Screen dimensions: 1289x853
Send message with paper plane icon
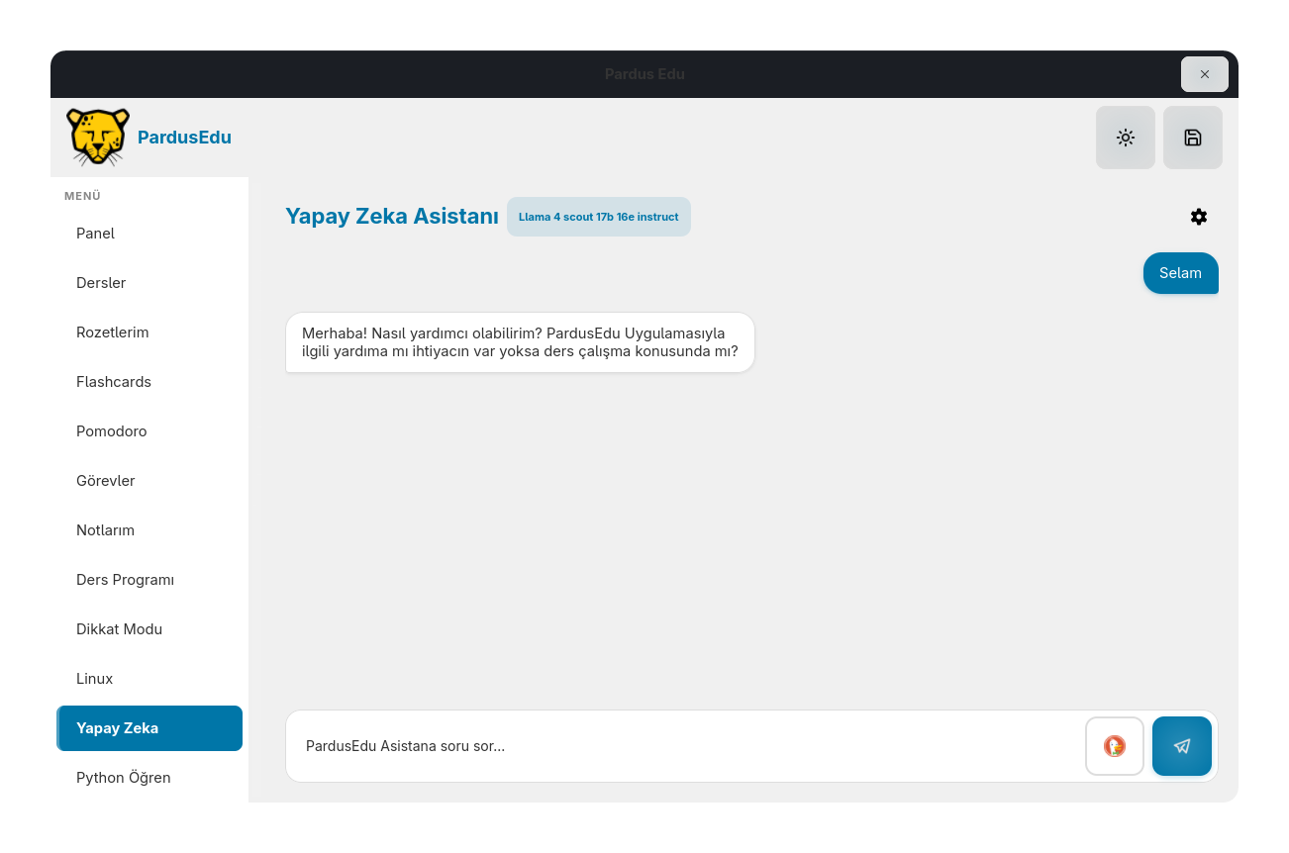(1182, 746)
